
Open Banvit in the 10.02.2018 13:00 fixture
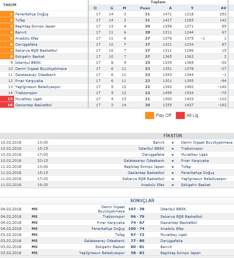(159, 143)
